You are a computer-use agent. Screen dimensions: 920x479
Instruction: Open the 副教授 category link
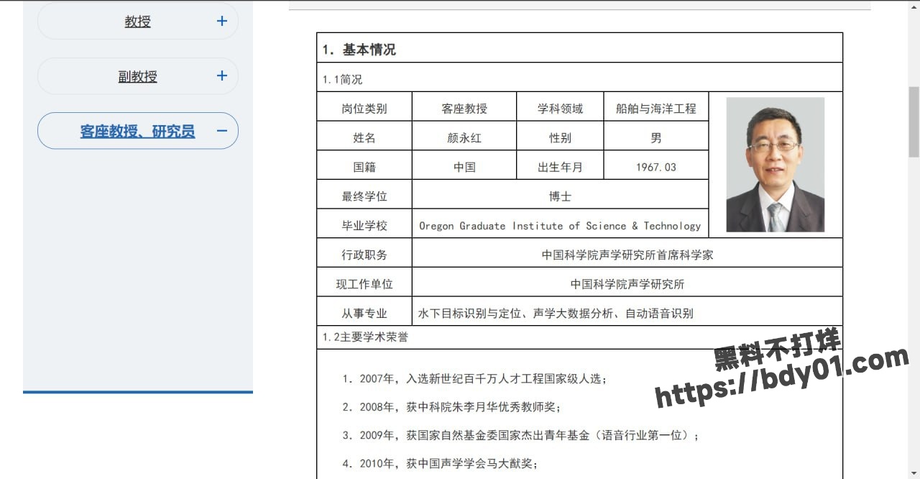pyautogui.click(x=137, y=76)
